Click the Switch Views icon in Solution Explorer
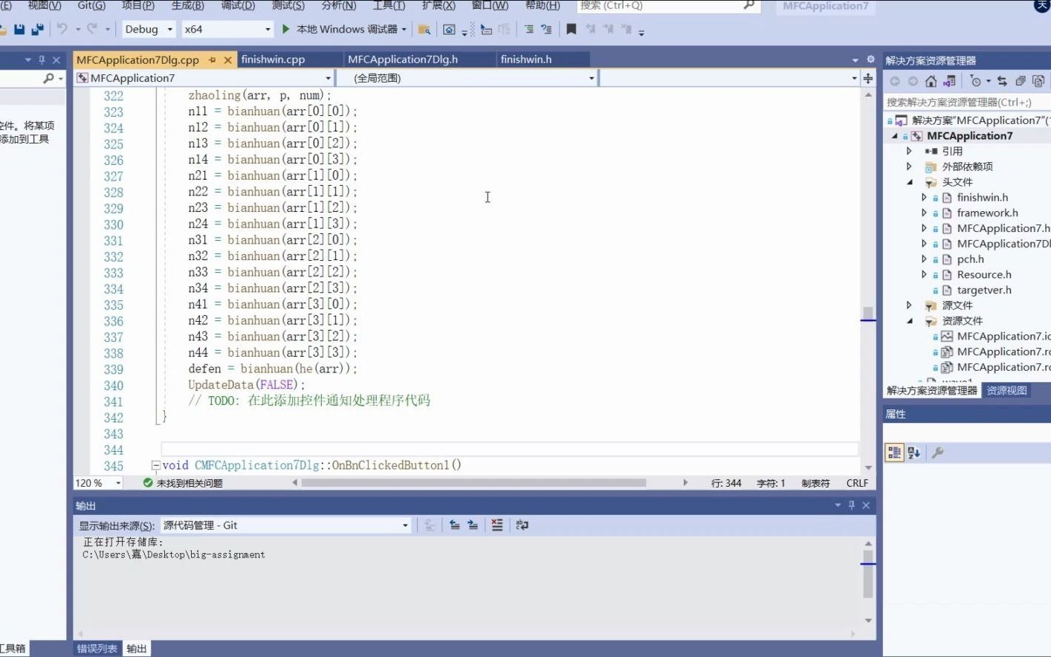The image size is (1051, 657). pyautogui.click(x=949, y=81)
